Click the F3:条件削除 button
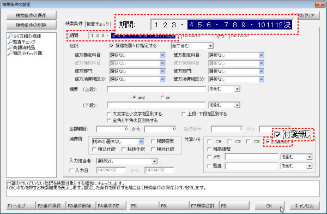 point(81,206)
